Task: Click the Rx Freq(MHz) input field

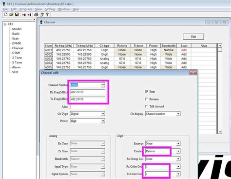Action: coord(87,92)
